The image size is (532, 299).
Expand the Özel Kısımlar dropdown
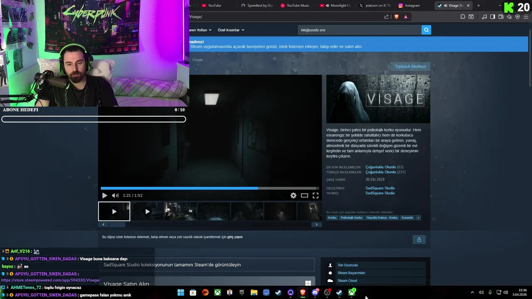[x=232, y=30]
